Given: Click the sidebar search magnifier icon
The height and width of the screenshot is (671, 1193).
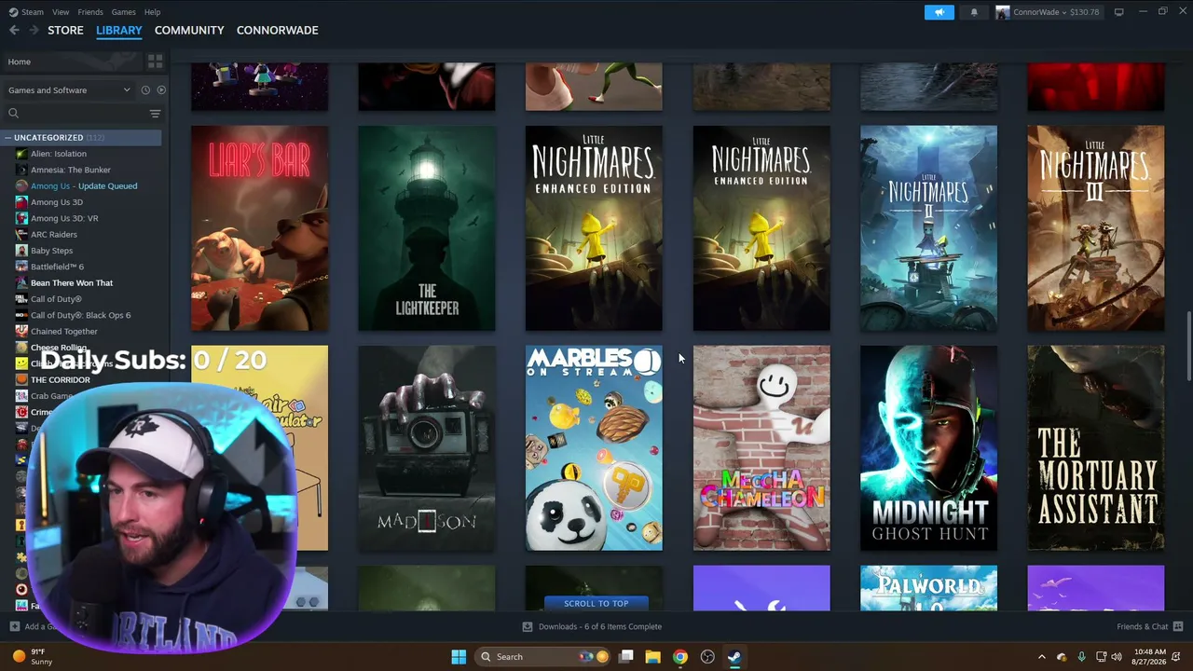Looking at the screenshot, I should 14,114.
